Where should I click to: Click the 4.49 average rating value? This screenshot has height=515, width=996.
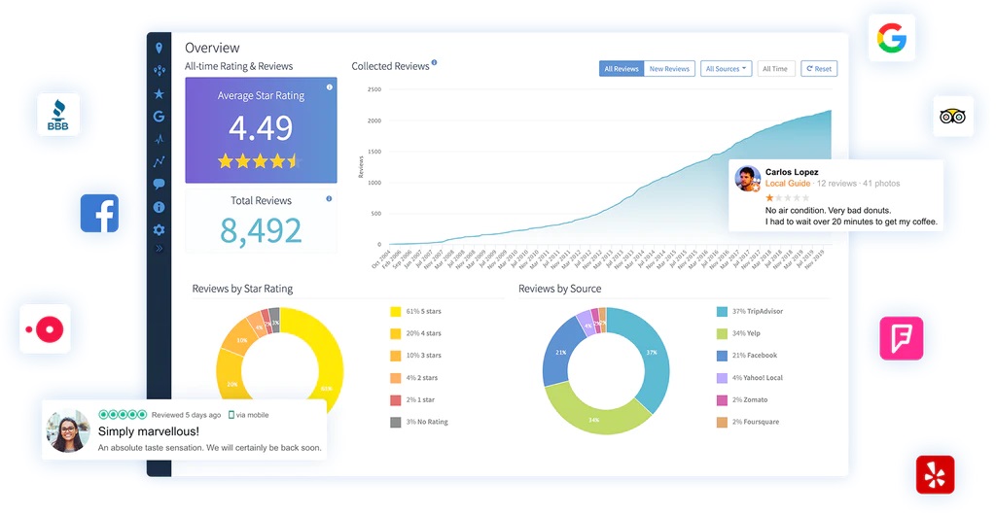[x=261, y=128]
